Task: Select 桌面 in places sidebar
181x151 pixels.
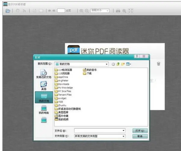Action: [x=44, y=86]
